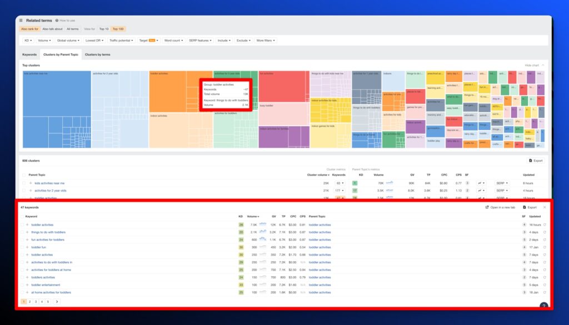Select the Also talk about option

pos(53,29)
